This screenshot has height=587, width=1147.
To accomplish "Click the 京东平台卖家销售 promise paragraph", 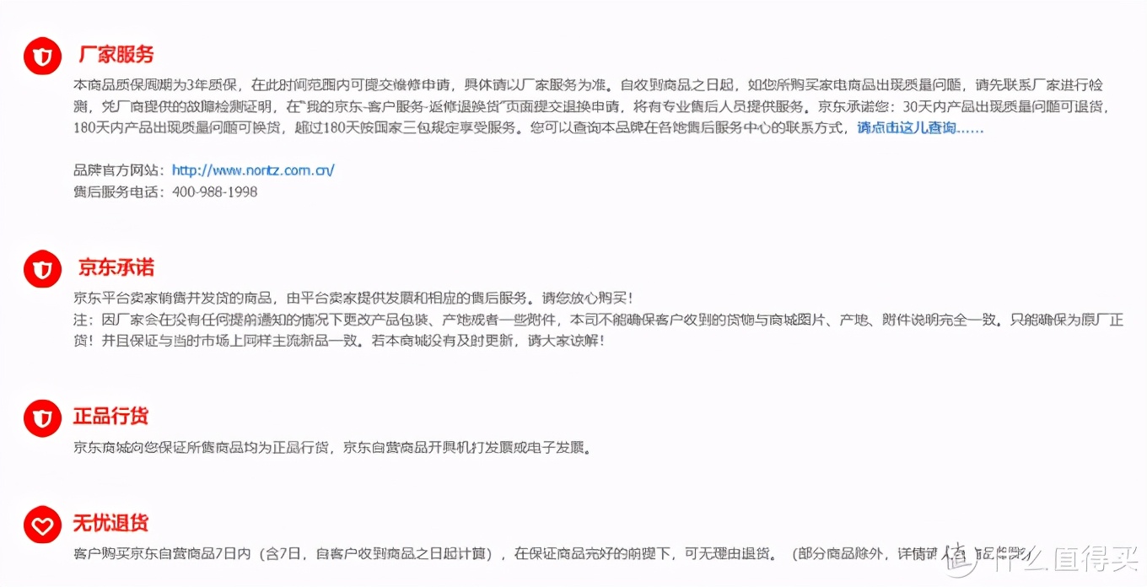I will click(353, 299).
